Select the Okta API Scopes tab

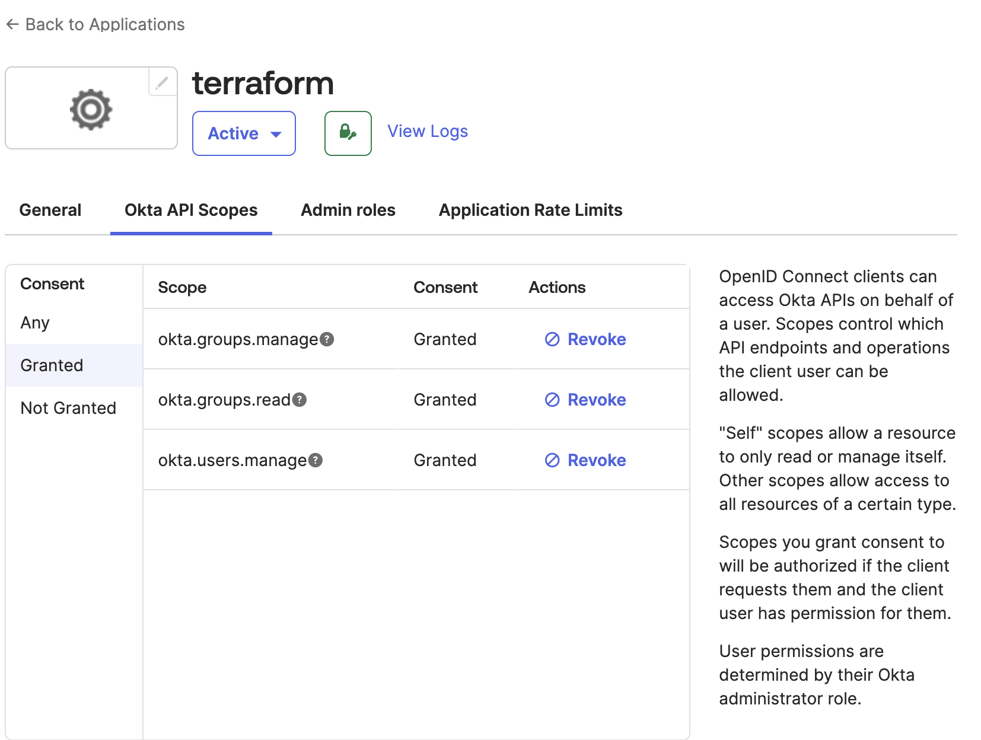pos(191,210)
